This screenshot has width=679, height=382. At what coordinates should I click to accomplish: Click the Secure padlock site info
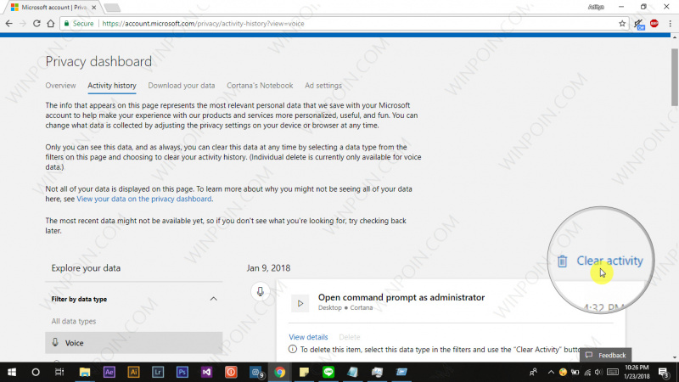point(79,24)
